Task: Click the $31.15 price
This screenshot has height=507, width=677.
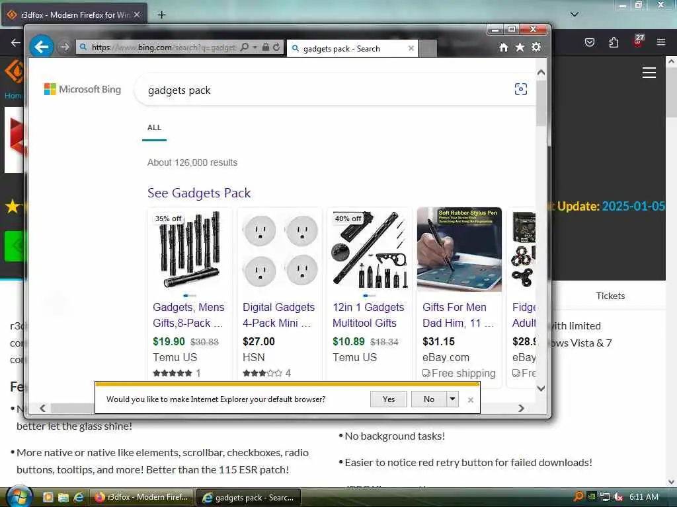Action: (x=439, y=341)
